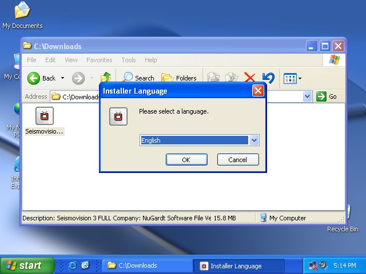
Task: Click the Seismovisio... file name label
Action: click(45, 131)
